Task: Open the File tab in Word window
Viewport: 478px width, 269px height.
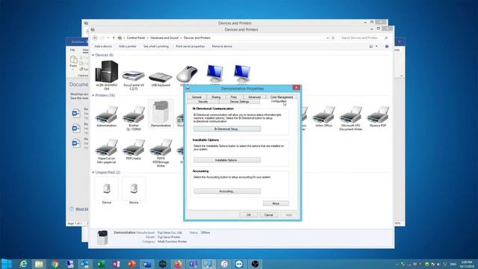Action: tap(72, 50)
